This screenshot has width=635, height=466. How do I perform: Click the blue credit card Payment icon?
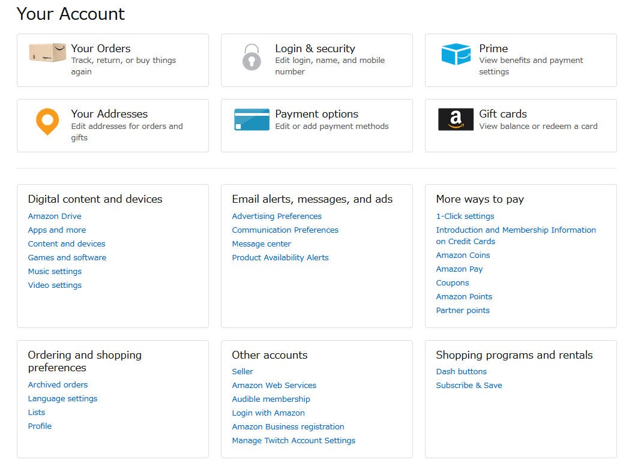click(251, 119)
